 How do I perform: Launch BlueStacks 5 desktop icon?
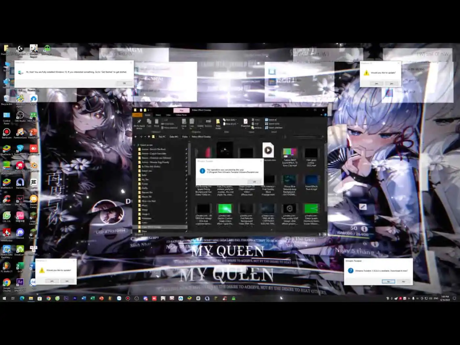tap(7, 150)
